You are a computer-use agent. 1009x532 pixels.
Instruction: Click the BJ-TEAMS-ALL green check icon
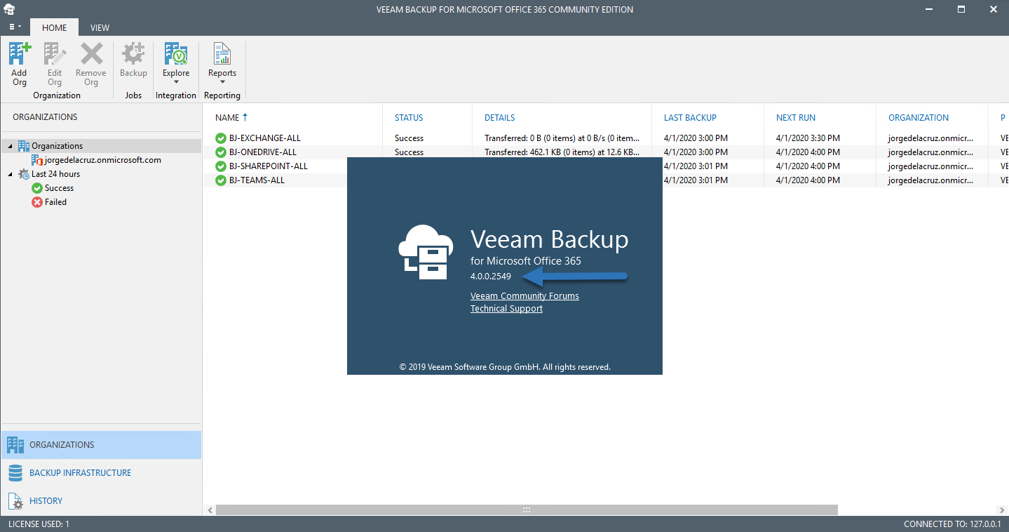click(221, 180)
